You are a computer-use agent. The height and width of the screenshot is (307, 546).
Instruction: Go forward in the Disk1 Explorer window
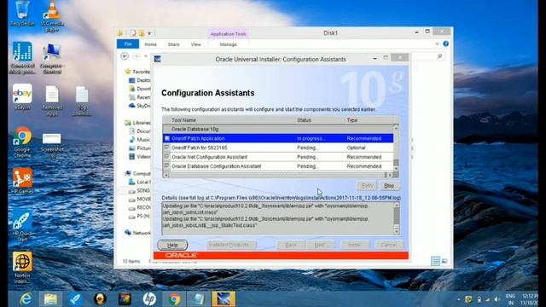click(136, 56)
